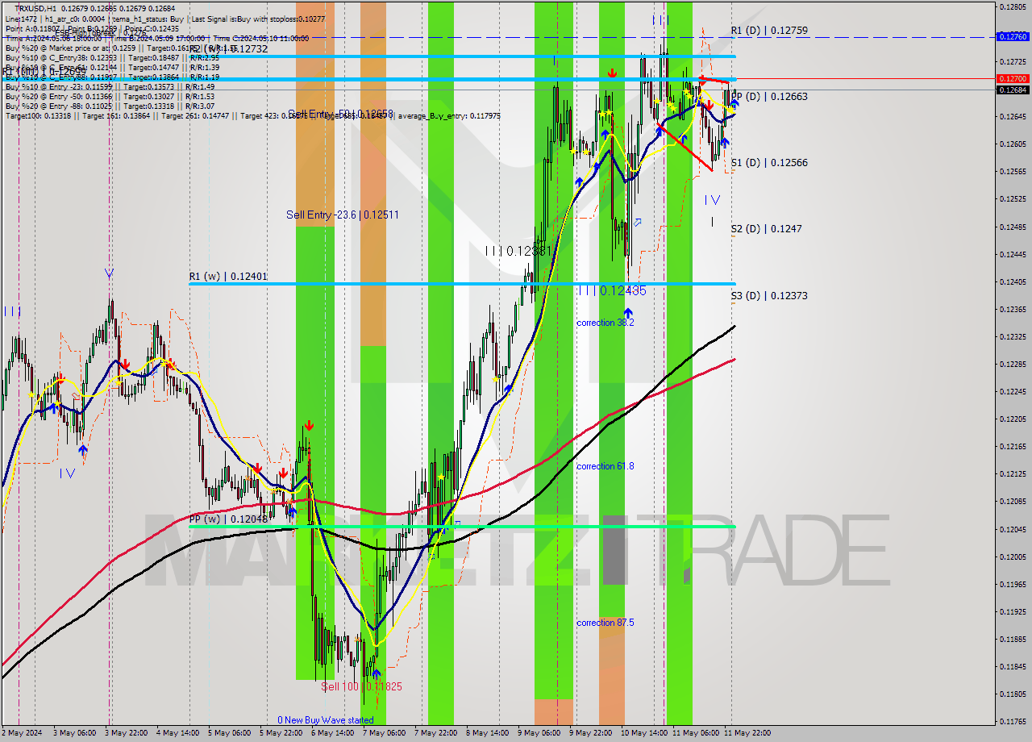This screenshot has width=1032, height=742.
Task: Select the Sell 100 | 0.11825 label
Action: pos(361,686)
